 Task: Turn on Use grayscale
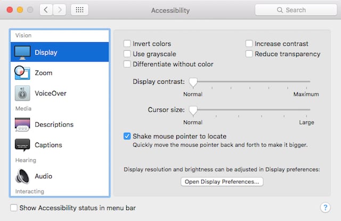[x=127, y=54]
